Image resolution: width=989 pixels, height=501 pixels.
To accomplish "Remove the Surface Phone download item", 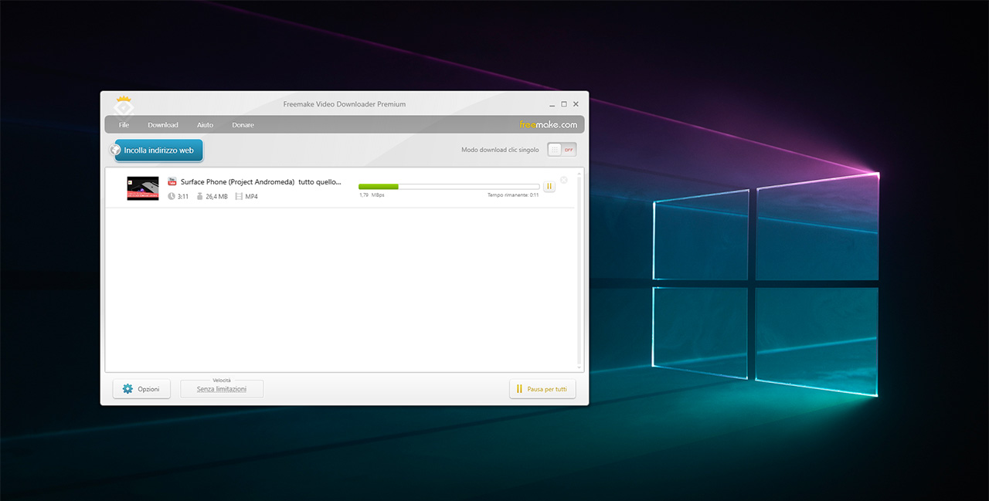I will click(x=563, y=180).
